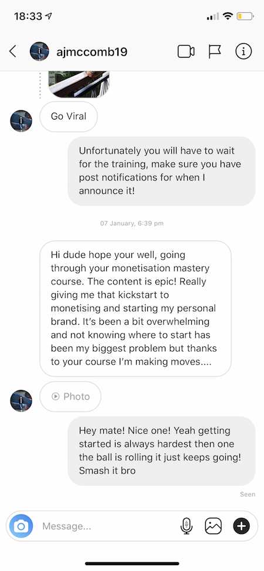Click the Message... text input field
264x571 pixels.
[109, 526]
